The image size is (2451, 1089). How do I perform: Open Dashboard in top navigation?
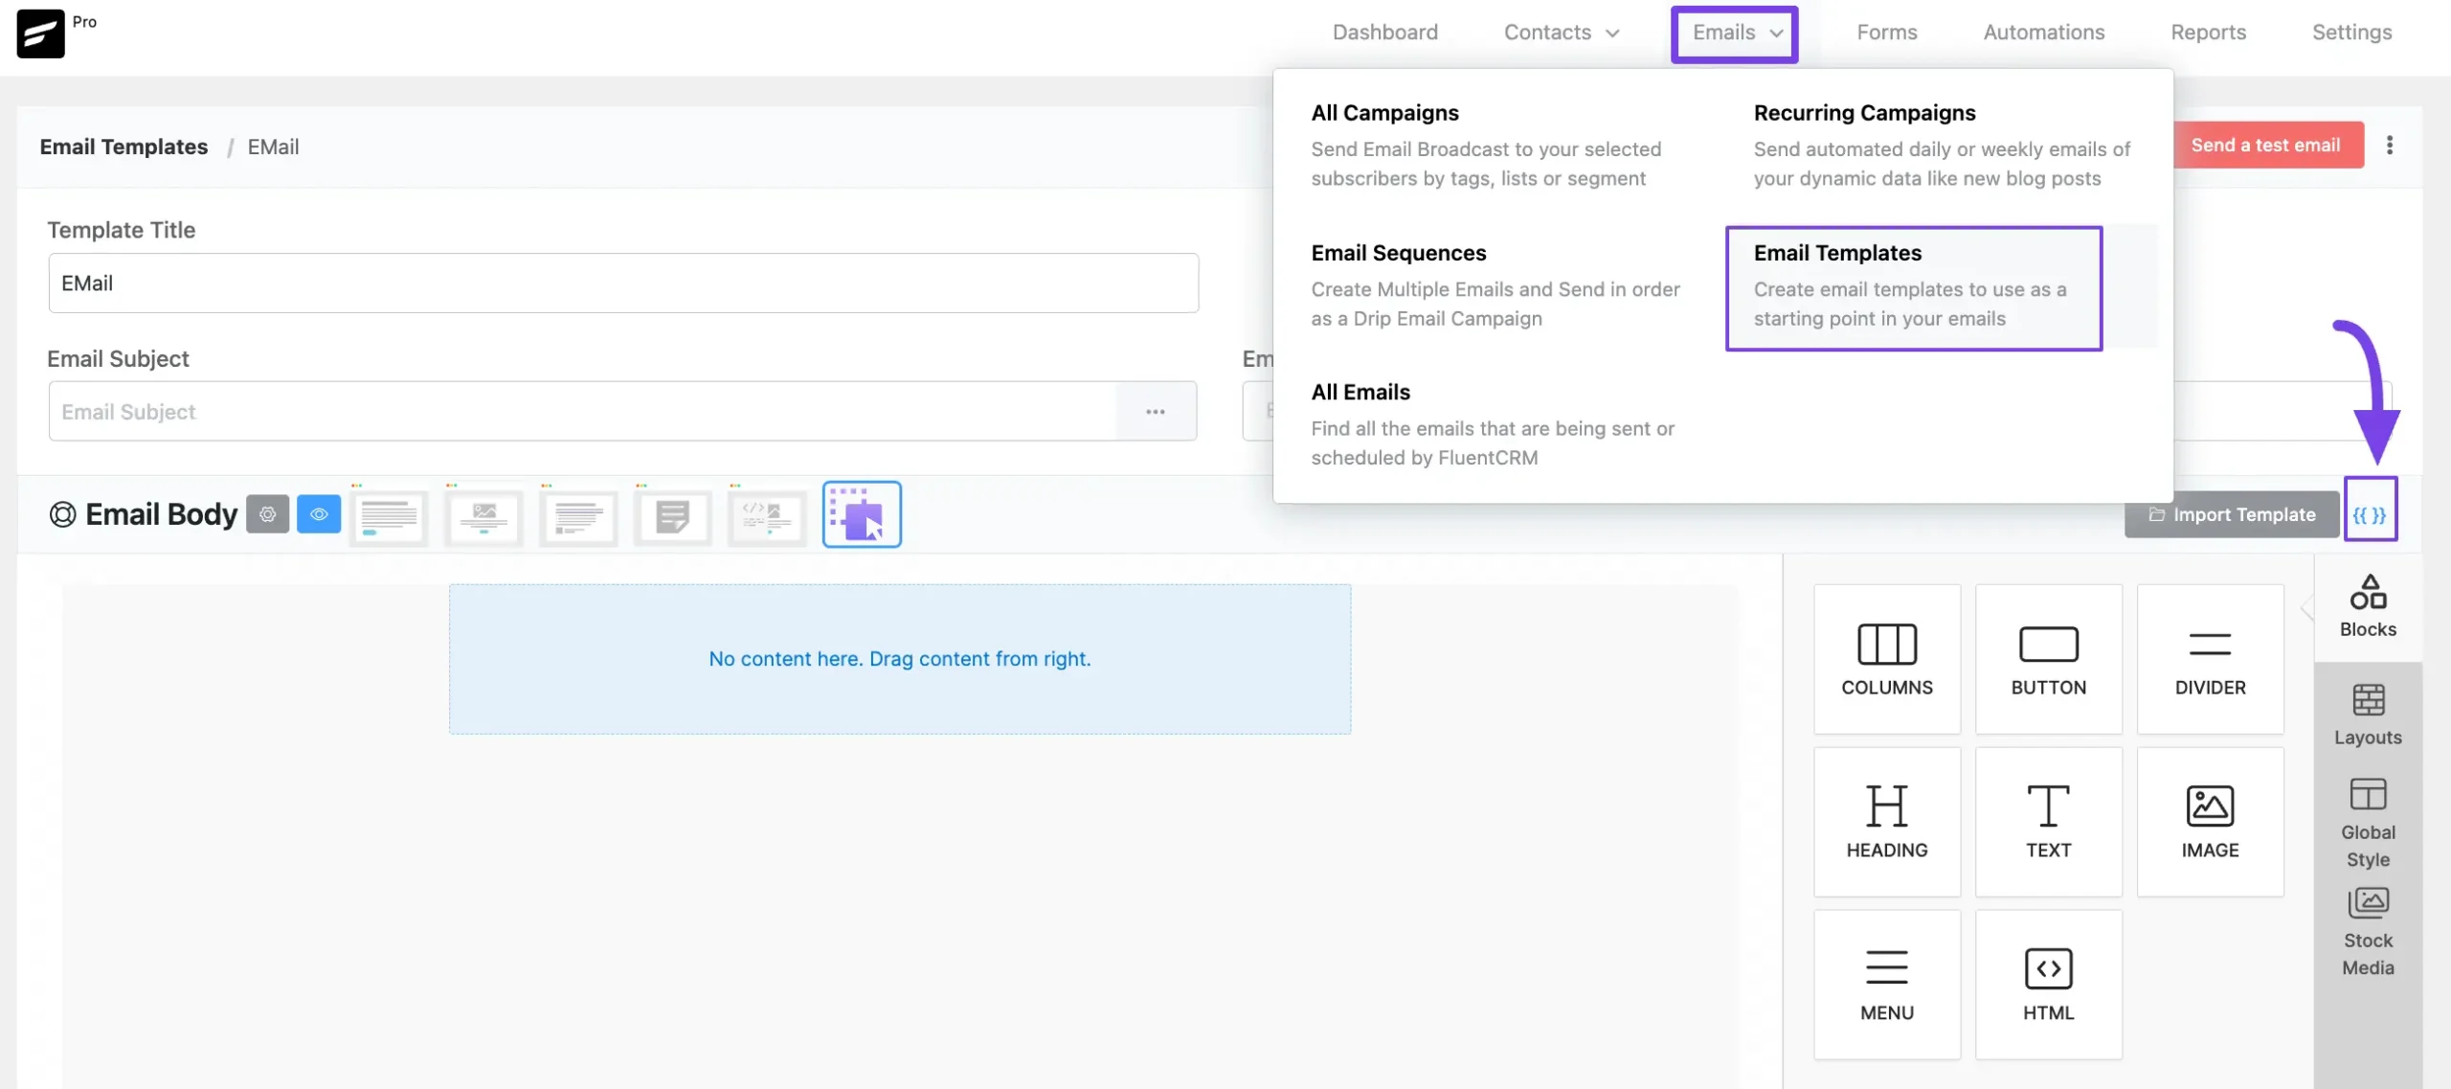1384,33
